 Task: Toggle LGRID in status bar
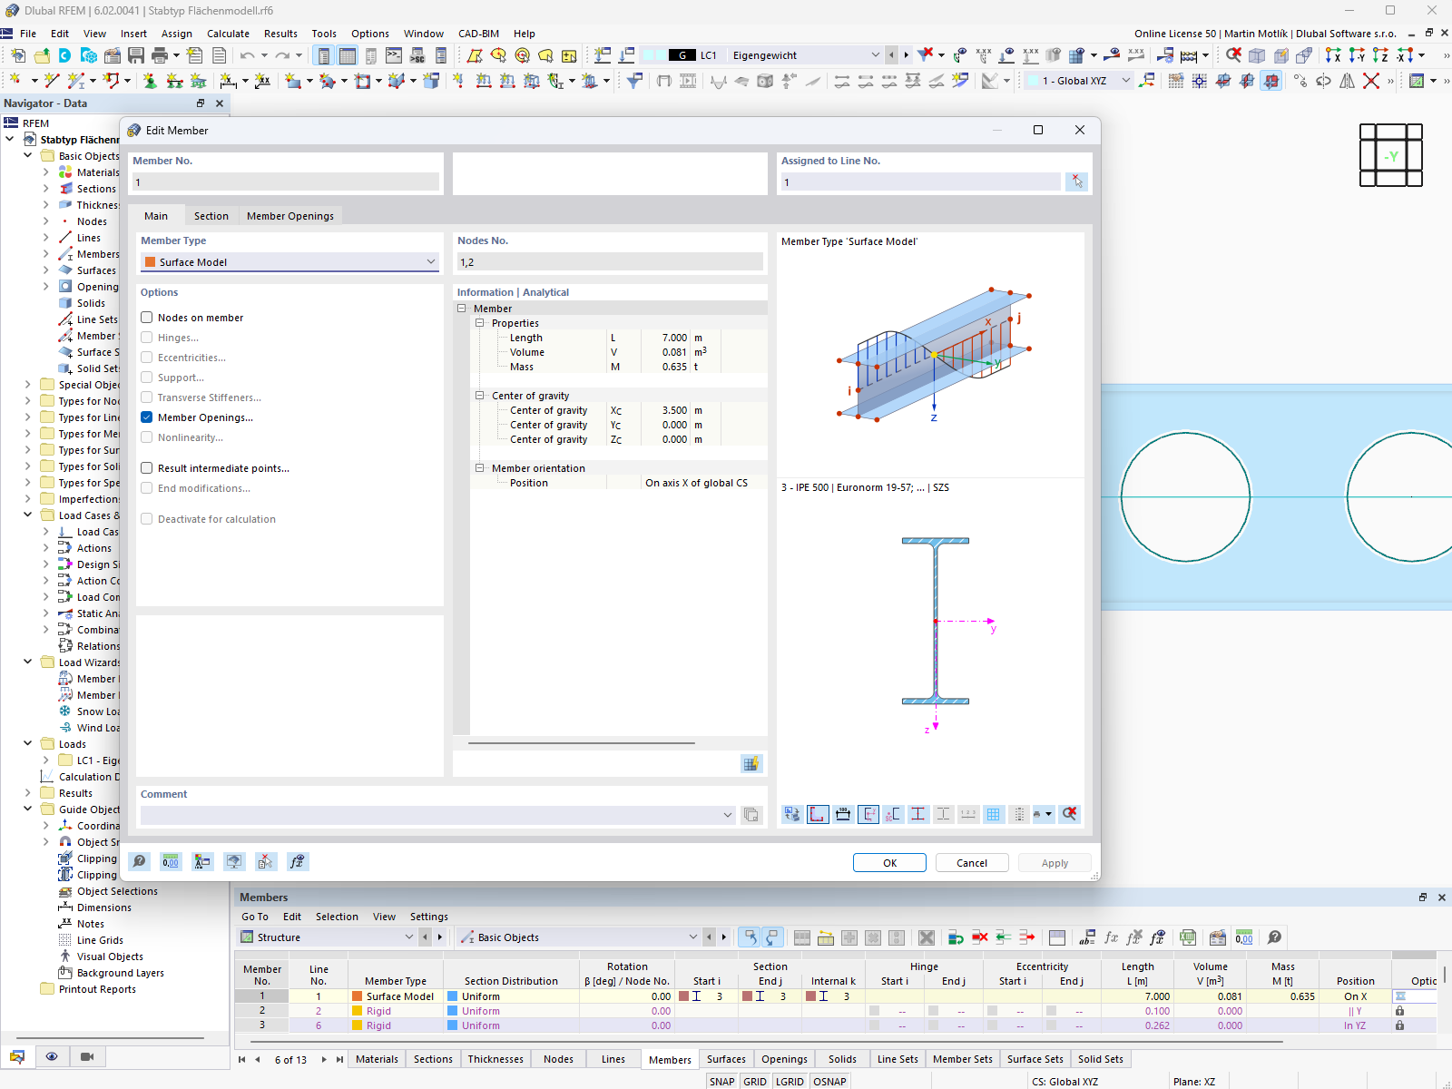(x=790, y=1082)
